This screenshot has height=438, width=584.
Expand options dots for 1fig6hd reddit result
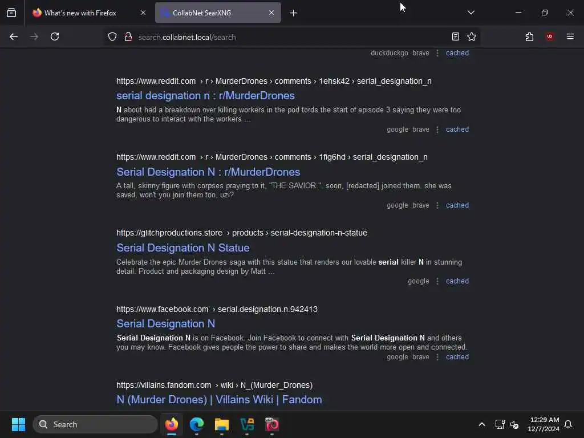coord(437,205)
